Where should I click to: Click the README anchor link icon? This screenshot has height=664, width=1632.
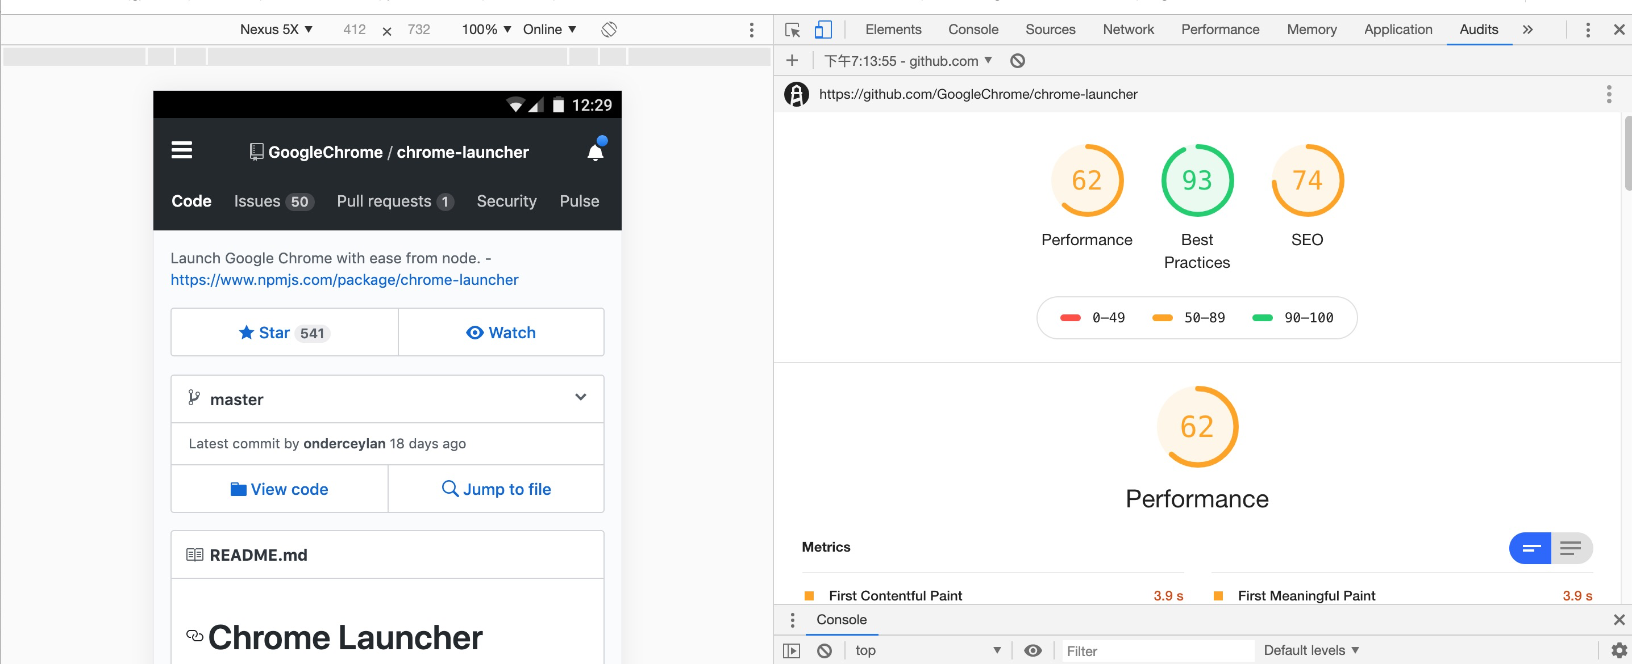click(x=194, y=635)
